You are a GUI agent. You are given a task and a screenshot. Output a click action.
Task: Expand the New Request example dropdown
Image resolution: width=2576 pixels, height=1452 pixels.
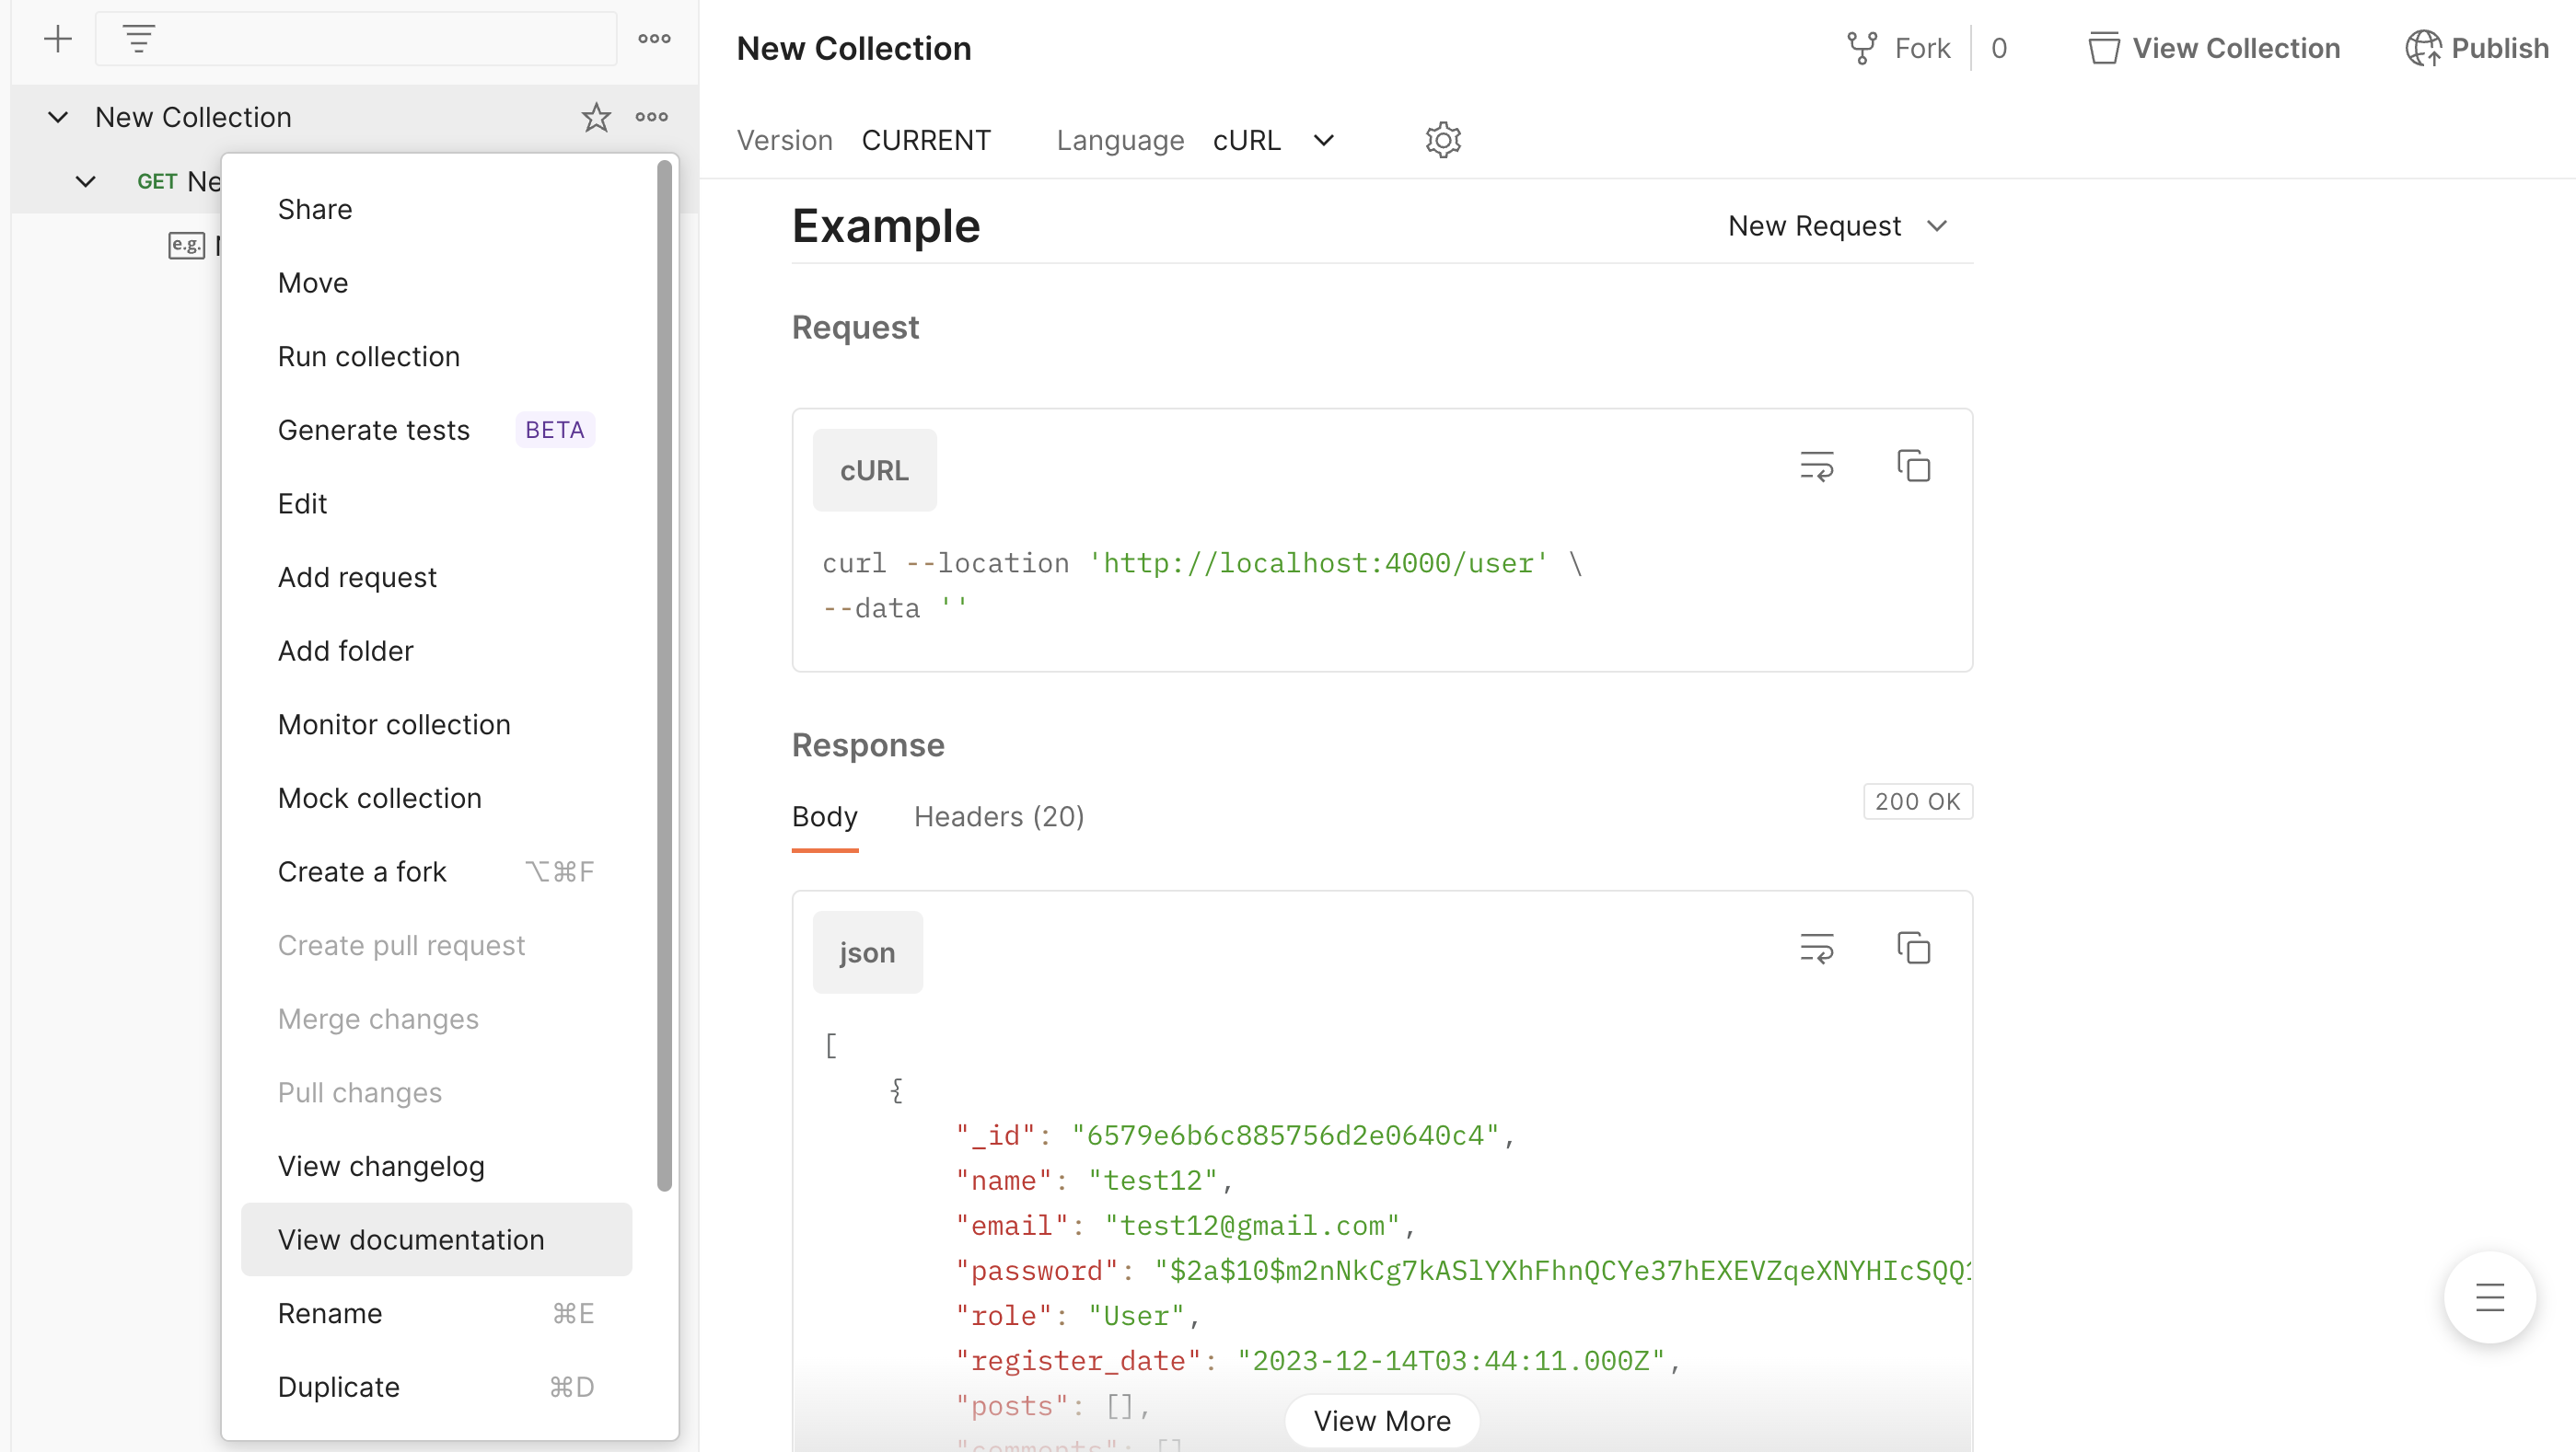pos(1837,225)
